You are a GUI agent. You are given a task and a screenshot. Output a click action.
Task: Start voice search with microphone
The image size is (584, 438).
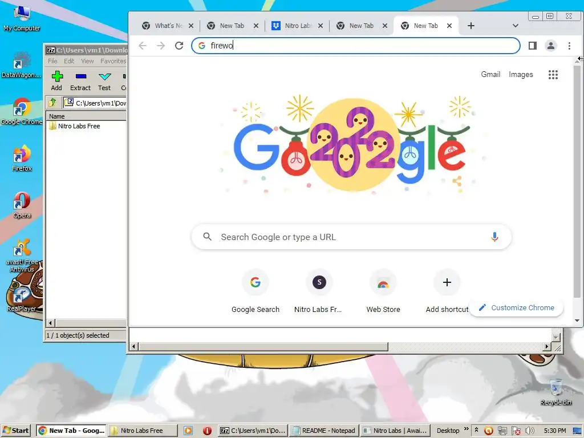point(494,237)
